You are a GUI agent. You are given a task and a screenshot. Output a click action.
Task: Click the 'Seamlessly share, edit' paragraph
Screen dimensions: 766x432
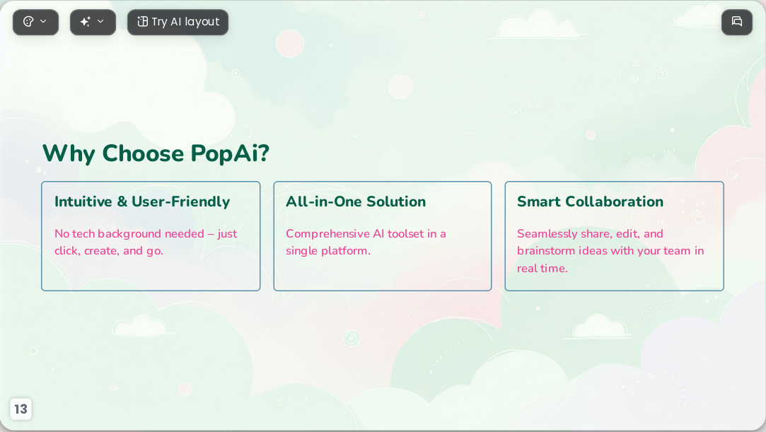point(610,251)
